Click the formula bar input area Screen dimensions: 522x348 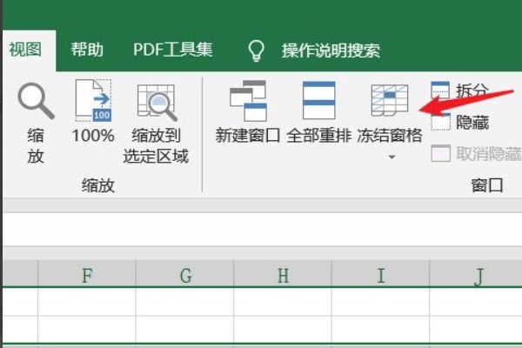click(263, 230)
